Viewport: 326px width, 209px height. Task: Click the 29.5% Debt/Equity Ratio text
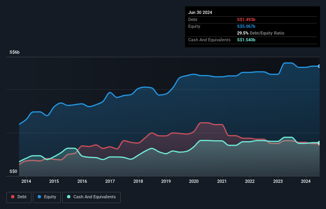click(260, 33)
